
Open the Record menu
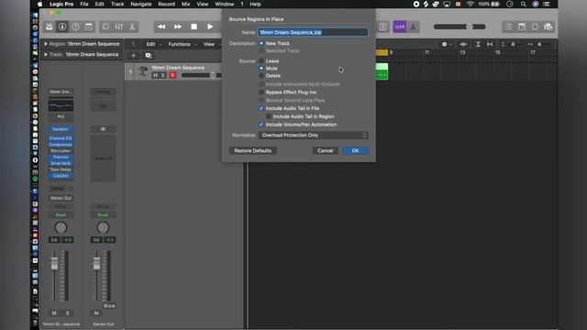167,4
